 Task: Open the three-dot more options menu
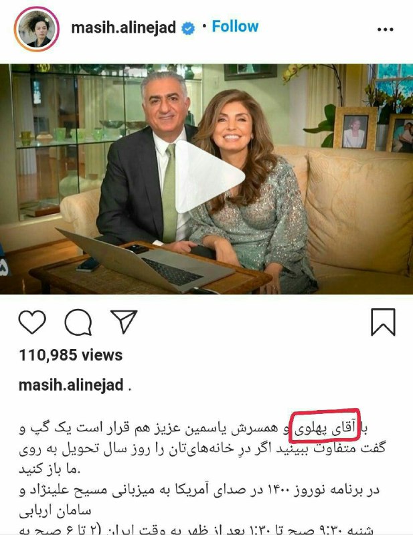(386, 29)
